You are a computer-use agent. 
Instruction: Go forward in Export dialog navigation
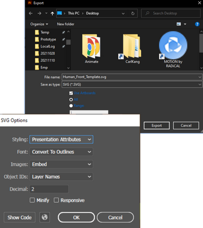click(x=40, y=13)
